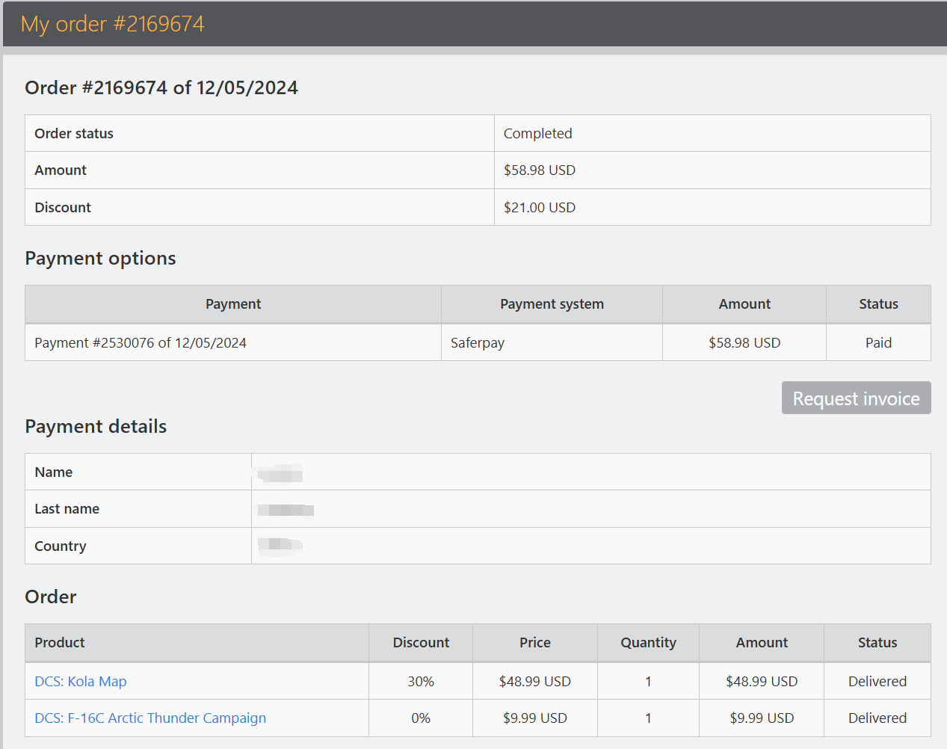The width and height of the screenshot is (947, 749).
Task: Click the "Last name" row label
Action: point(67,508)
